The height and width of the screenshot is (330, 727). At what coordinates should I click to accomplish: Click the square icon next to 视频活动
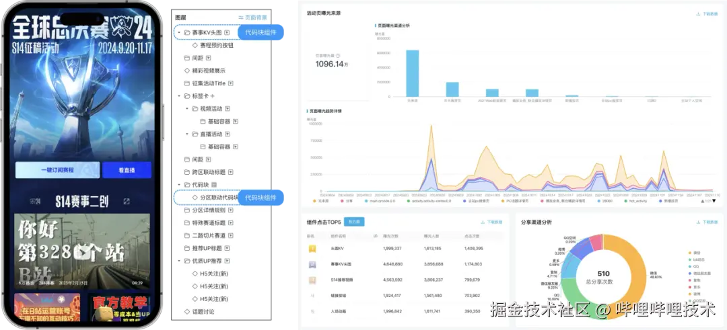(228, 109)
